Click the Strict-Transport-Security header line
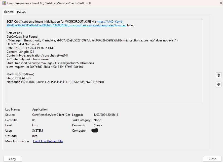 [x=50, y=63]
